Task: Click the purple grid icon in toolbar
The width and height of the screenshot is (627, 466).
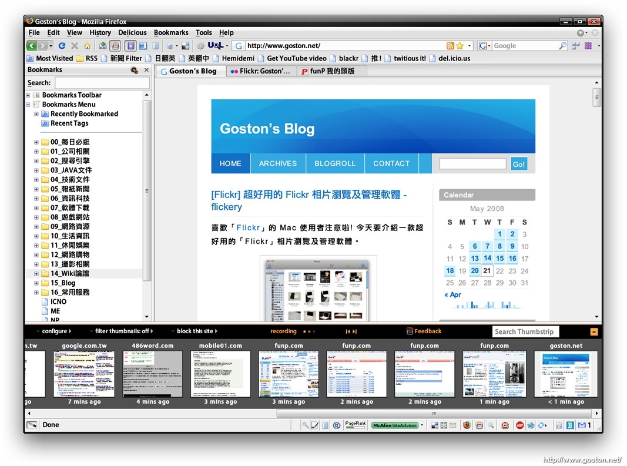Action: point(588,46)
